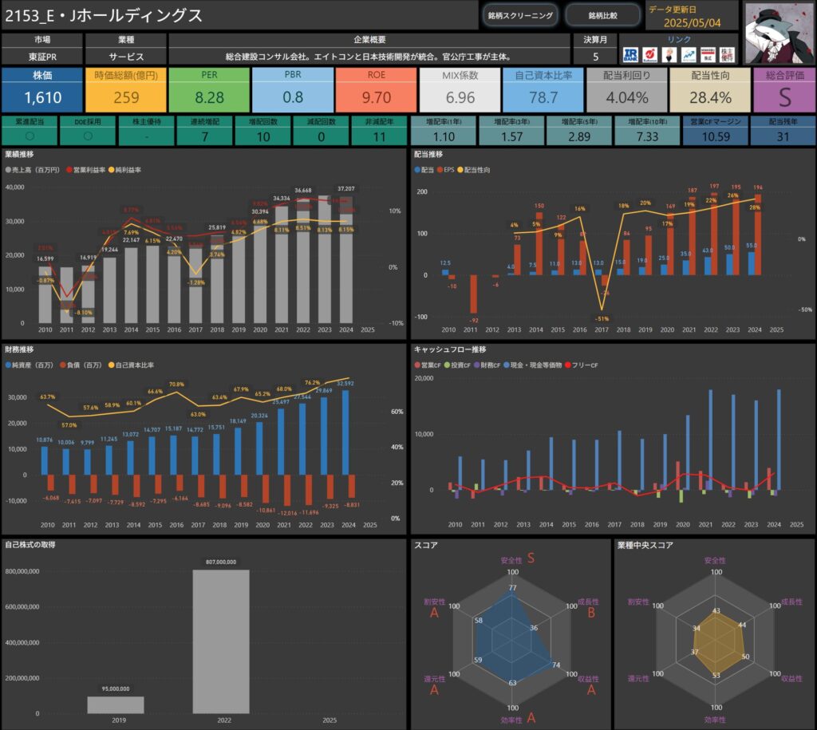The image size is (817, 730).
Task: Toggle the フリーCF legend item
Action: pos(581,365)
